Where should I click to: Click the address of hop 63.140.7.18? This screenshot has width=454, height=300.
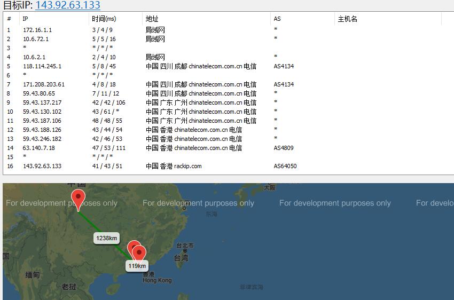click(194, 148)
